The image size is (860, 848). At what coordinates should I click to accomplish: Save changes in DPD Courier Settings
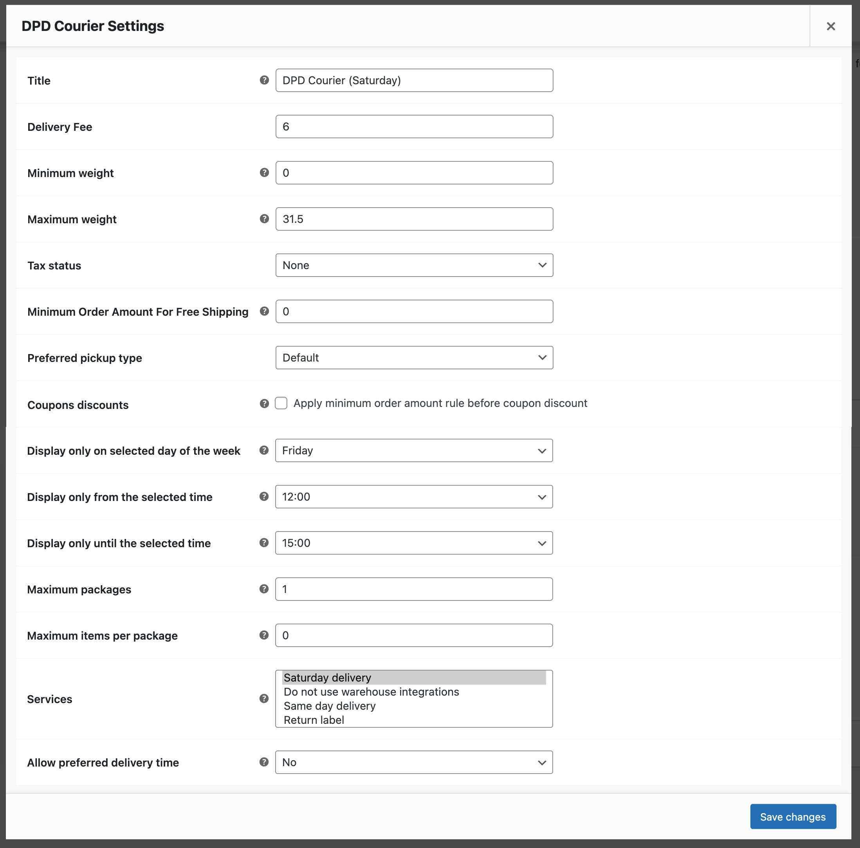click(x=792, y=816)
